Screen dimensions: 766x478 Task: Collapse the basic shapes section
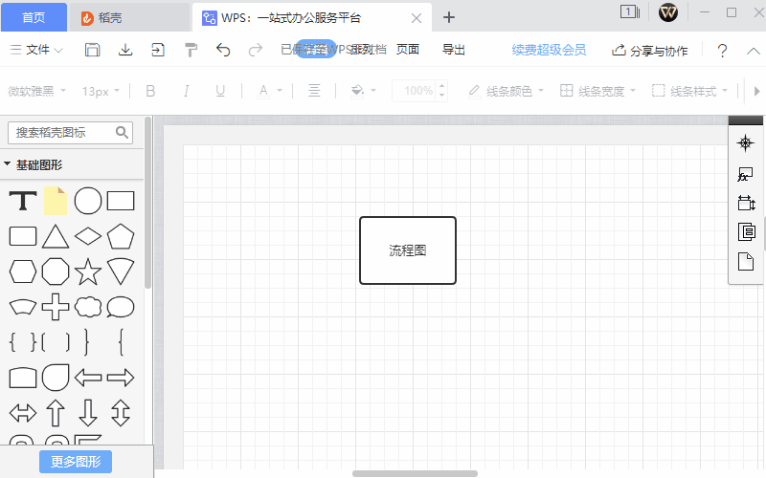coord(8,164)
